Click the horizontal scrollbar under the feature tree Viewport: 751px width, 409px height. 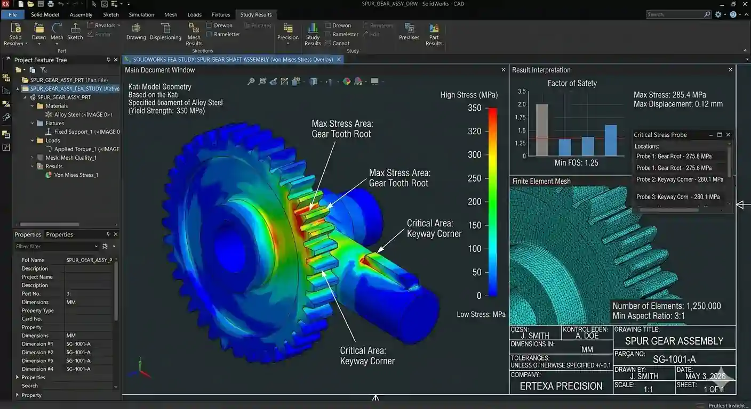51,224
